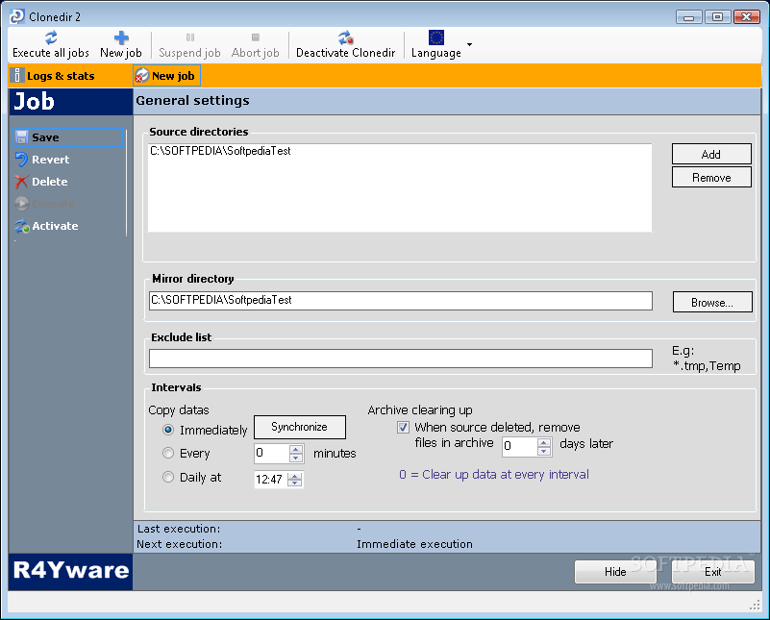Select the Every minutes radio button
The width and height of the screenshot is (770, 620).
[168, 453]
